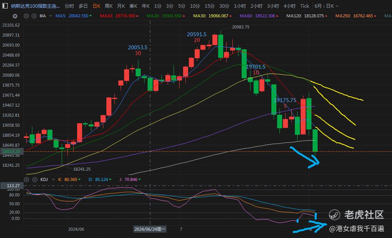
Task: Toggle the sidebar layout panel icon
Action: click(x=5, y=6)
